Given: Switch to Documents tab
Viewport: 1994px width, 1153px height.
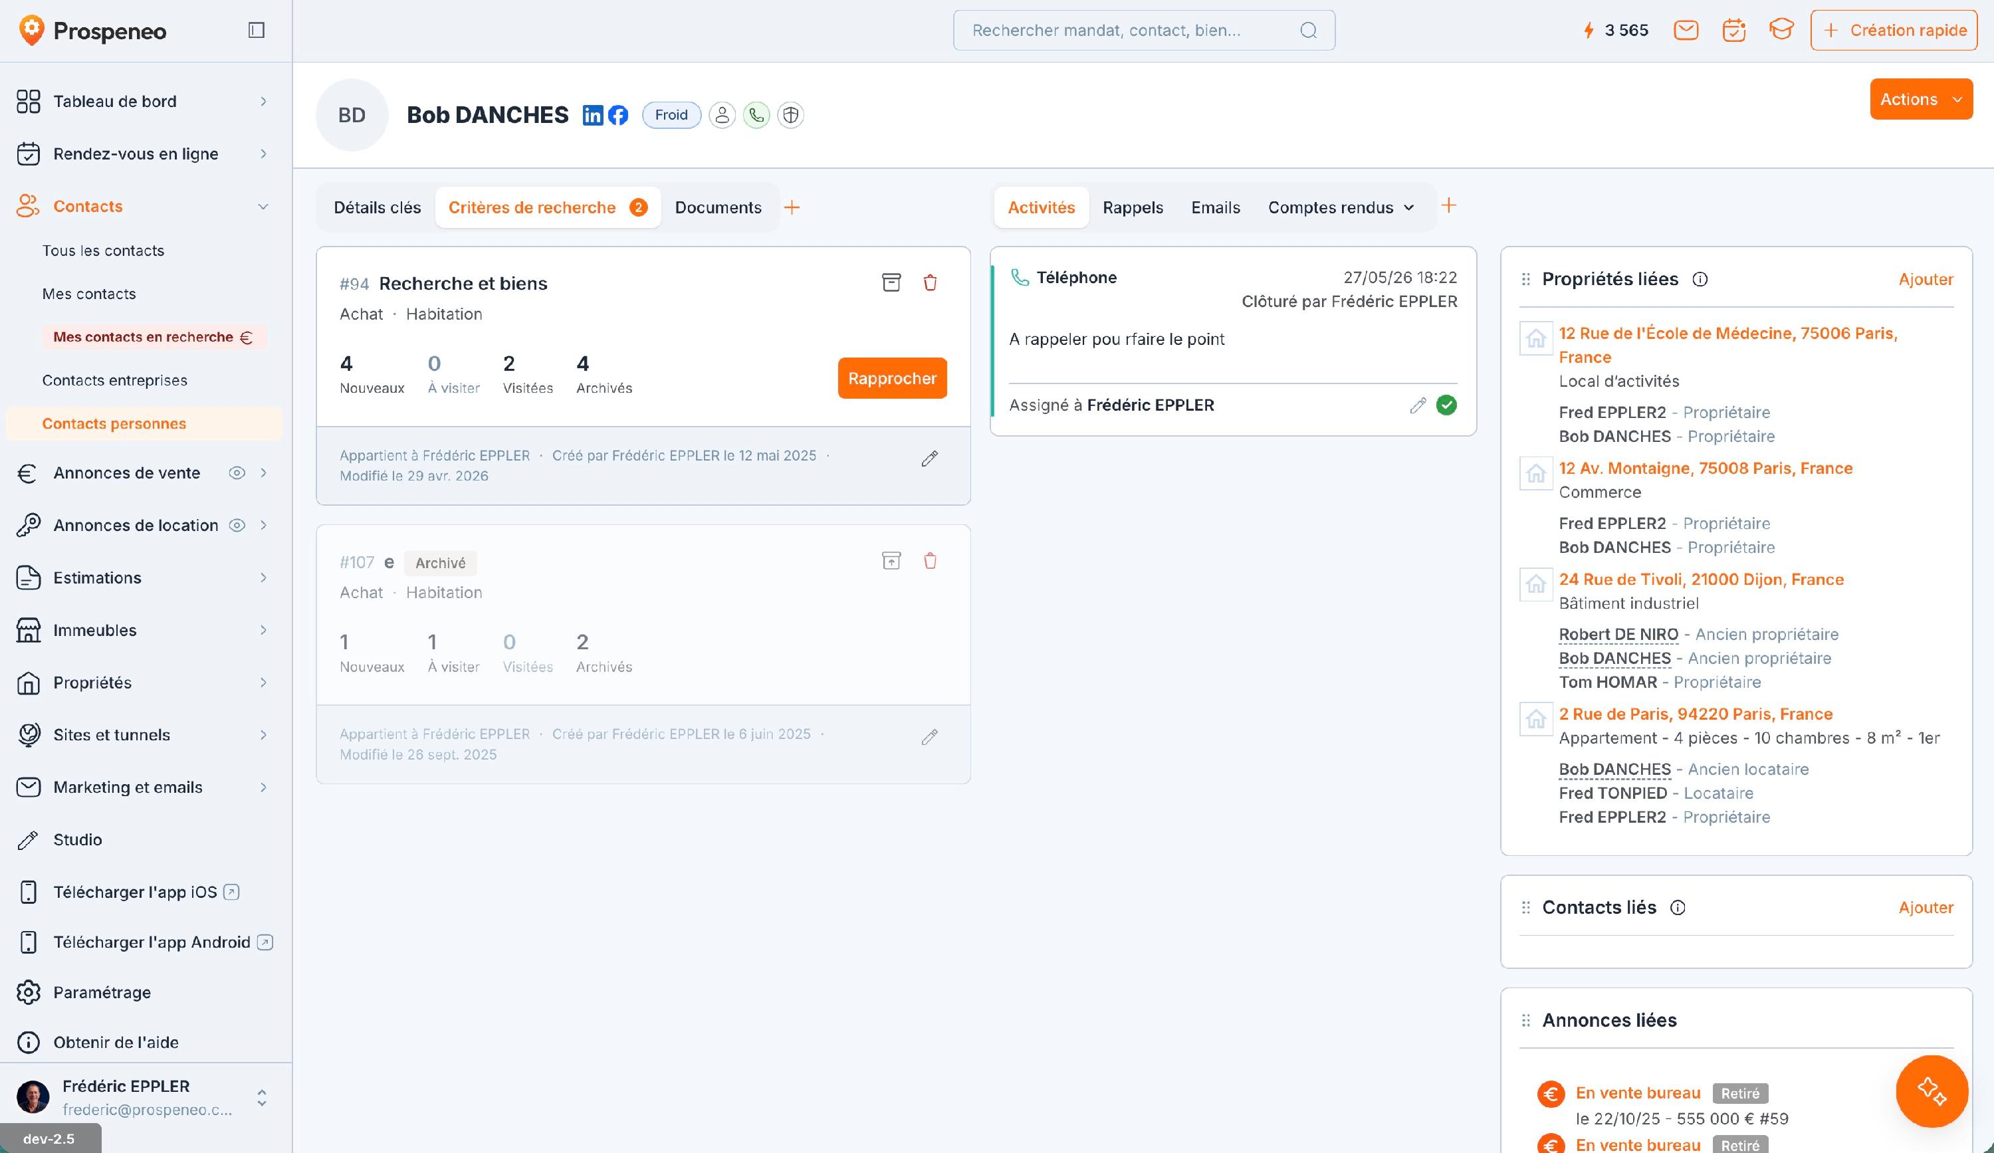Looking at the screenshot, I should [x=719, y=207].
